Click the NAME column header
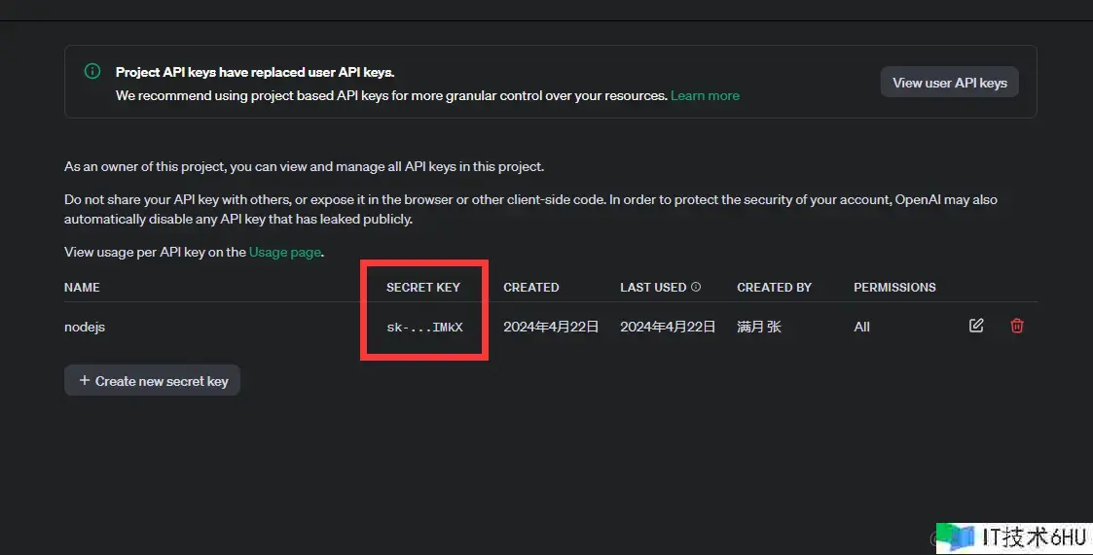Viewport: 1093px width, 555px height. point(82,287)
